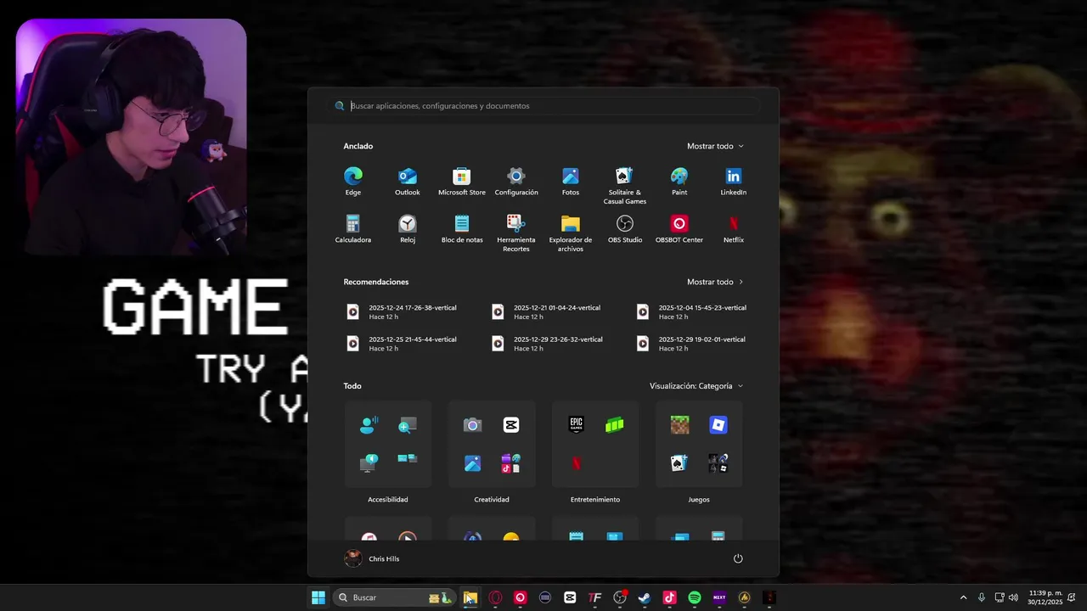Open File Explorer on the taskbar
Screen dimensions: 1087x611
pyautogui.click(x=470, y=597)
